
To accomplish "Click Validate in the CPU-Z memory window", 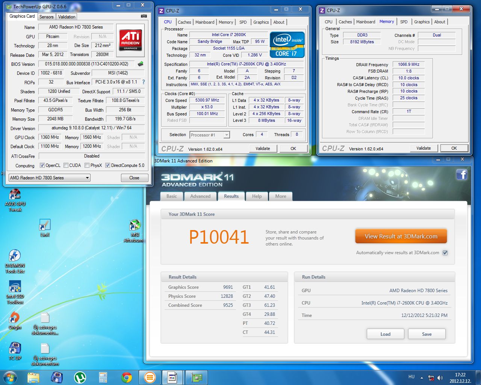I will 424,148.
